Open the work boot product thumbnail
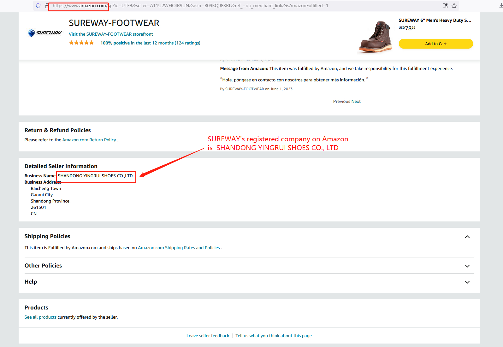This screenshot has height=347, width=503. tap(376, 36)
